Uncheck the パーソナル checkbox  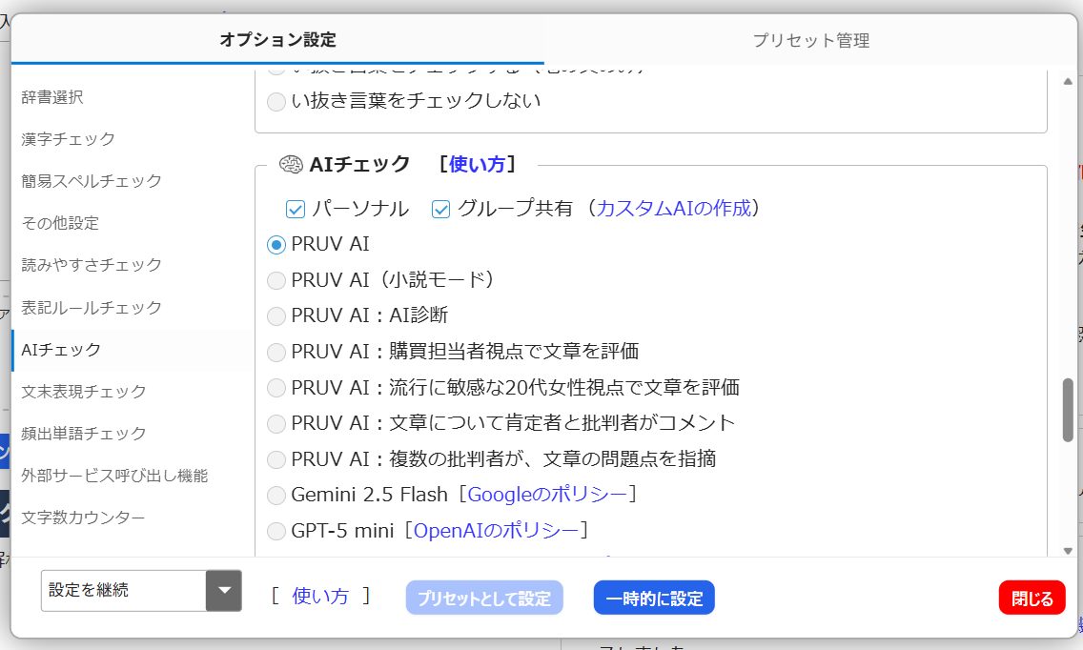[x=296, y=209]
